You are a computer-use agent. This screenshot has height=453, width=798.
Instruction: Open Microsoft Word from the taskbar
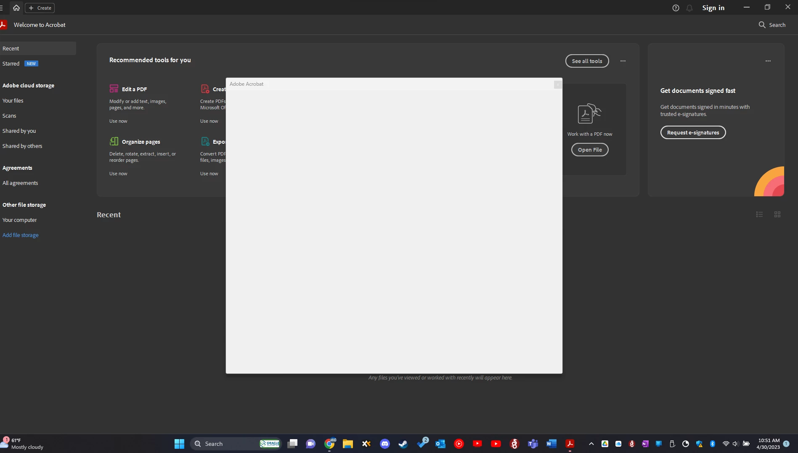[551, 444]
